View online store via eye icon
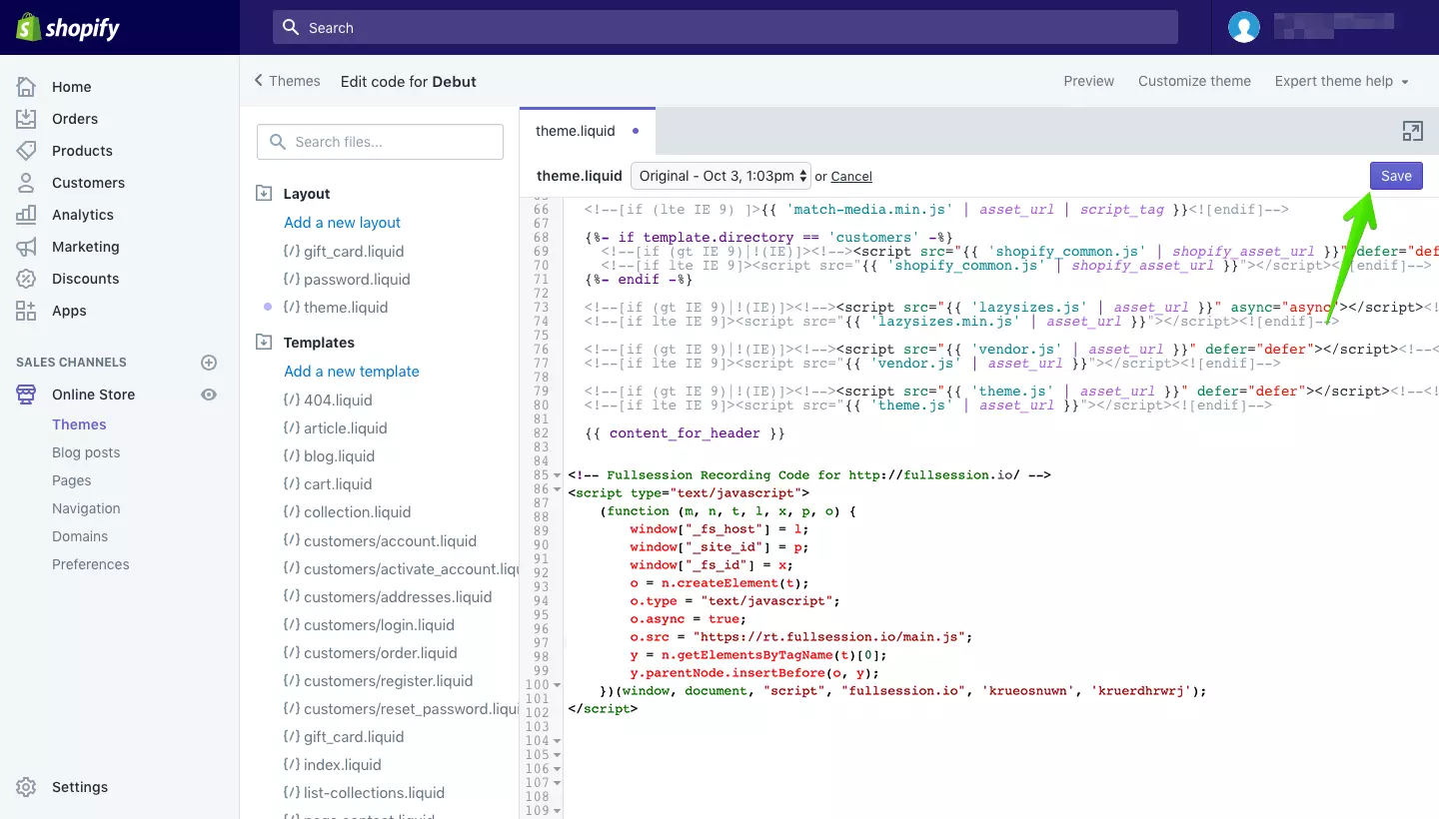 209,395
